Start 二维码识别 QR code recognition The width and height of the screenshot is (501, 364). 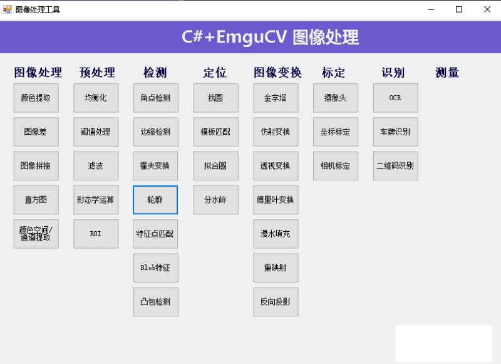tap(395, 165)
